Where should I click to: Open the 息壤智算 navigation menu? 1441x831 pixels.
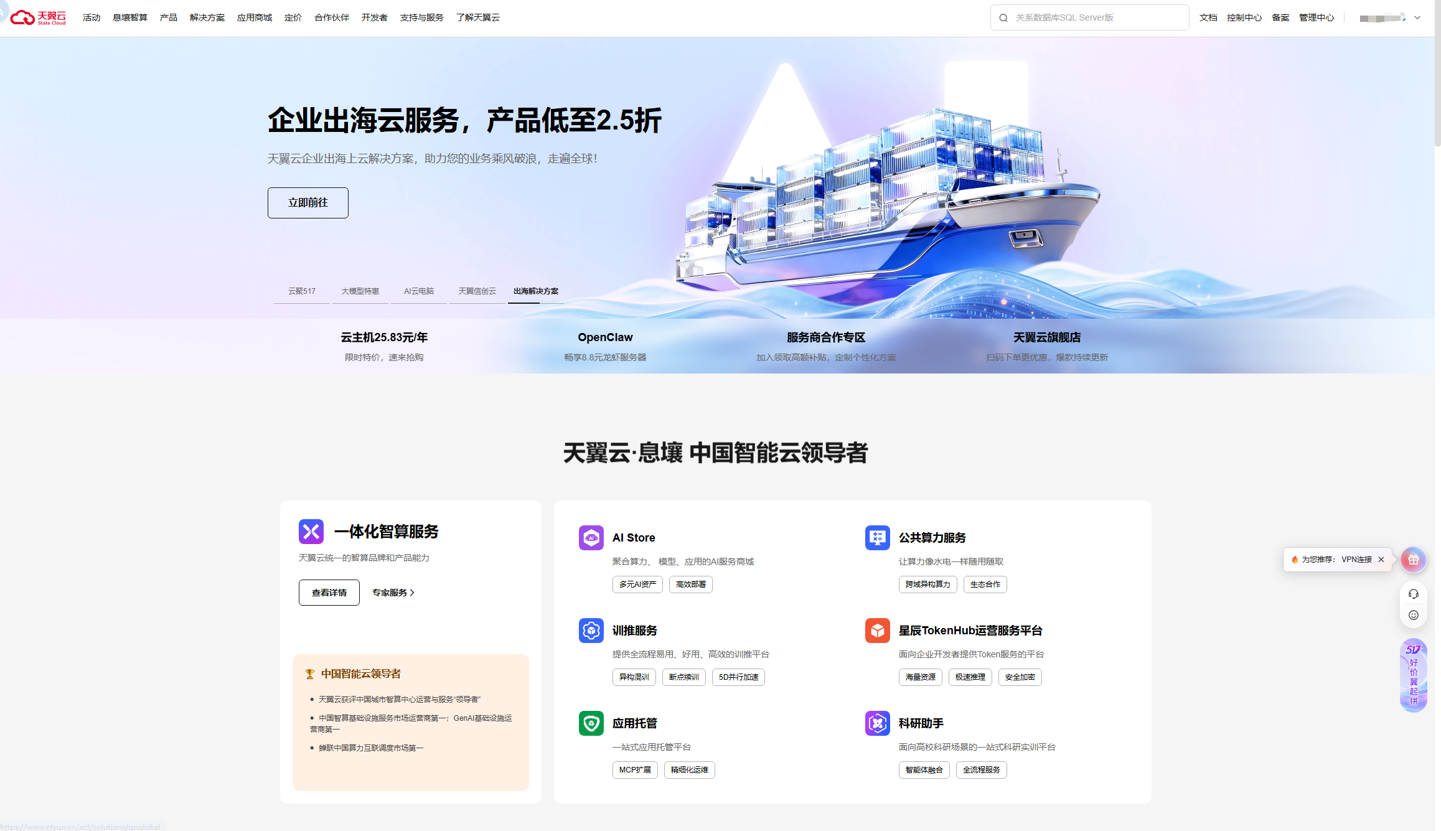click(130, 17)
